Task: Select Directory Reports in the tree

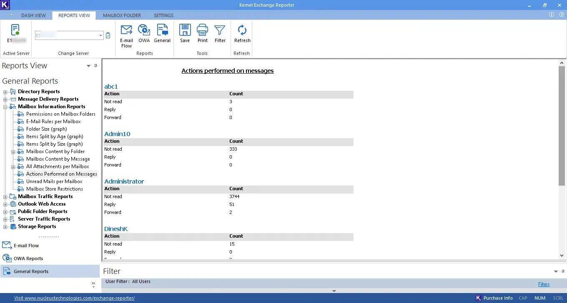Action: click(39, 92)
